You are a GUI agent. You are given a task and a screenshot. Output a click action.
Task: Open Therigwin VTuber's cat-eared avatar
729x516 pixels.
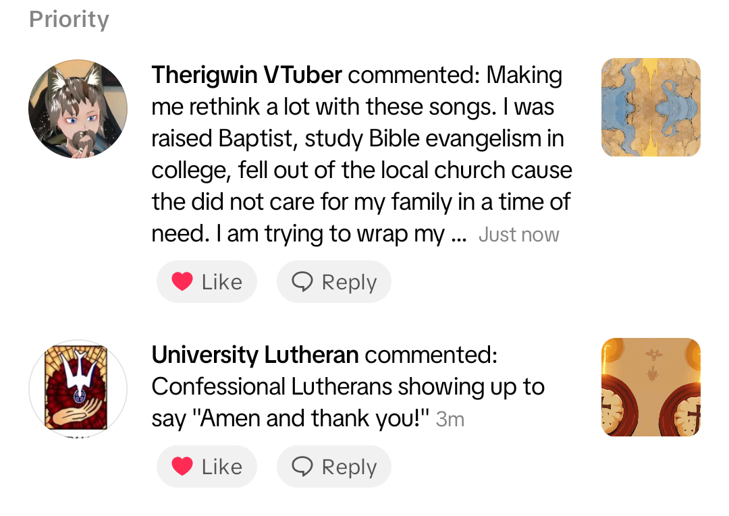pyautogui.click(x=78, y=109)
